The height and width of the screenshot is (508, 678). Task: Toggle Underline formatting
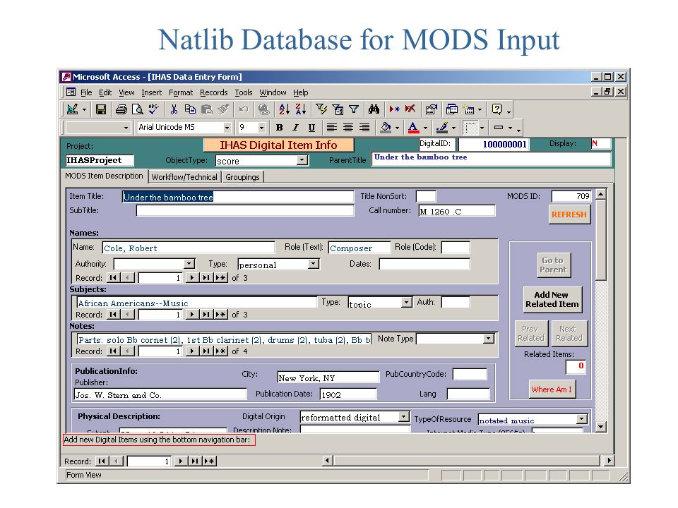click(x=311, y=128)
